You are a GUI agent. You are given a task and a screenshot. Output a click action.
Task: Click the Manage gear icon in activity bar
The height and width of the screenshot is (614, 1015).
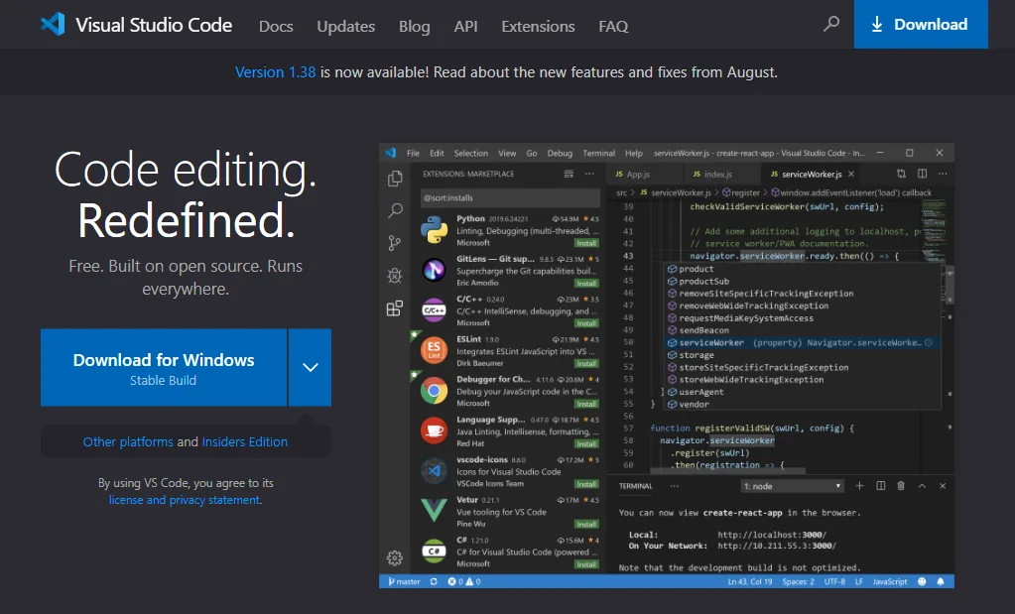395,557
